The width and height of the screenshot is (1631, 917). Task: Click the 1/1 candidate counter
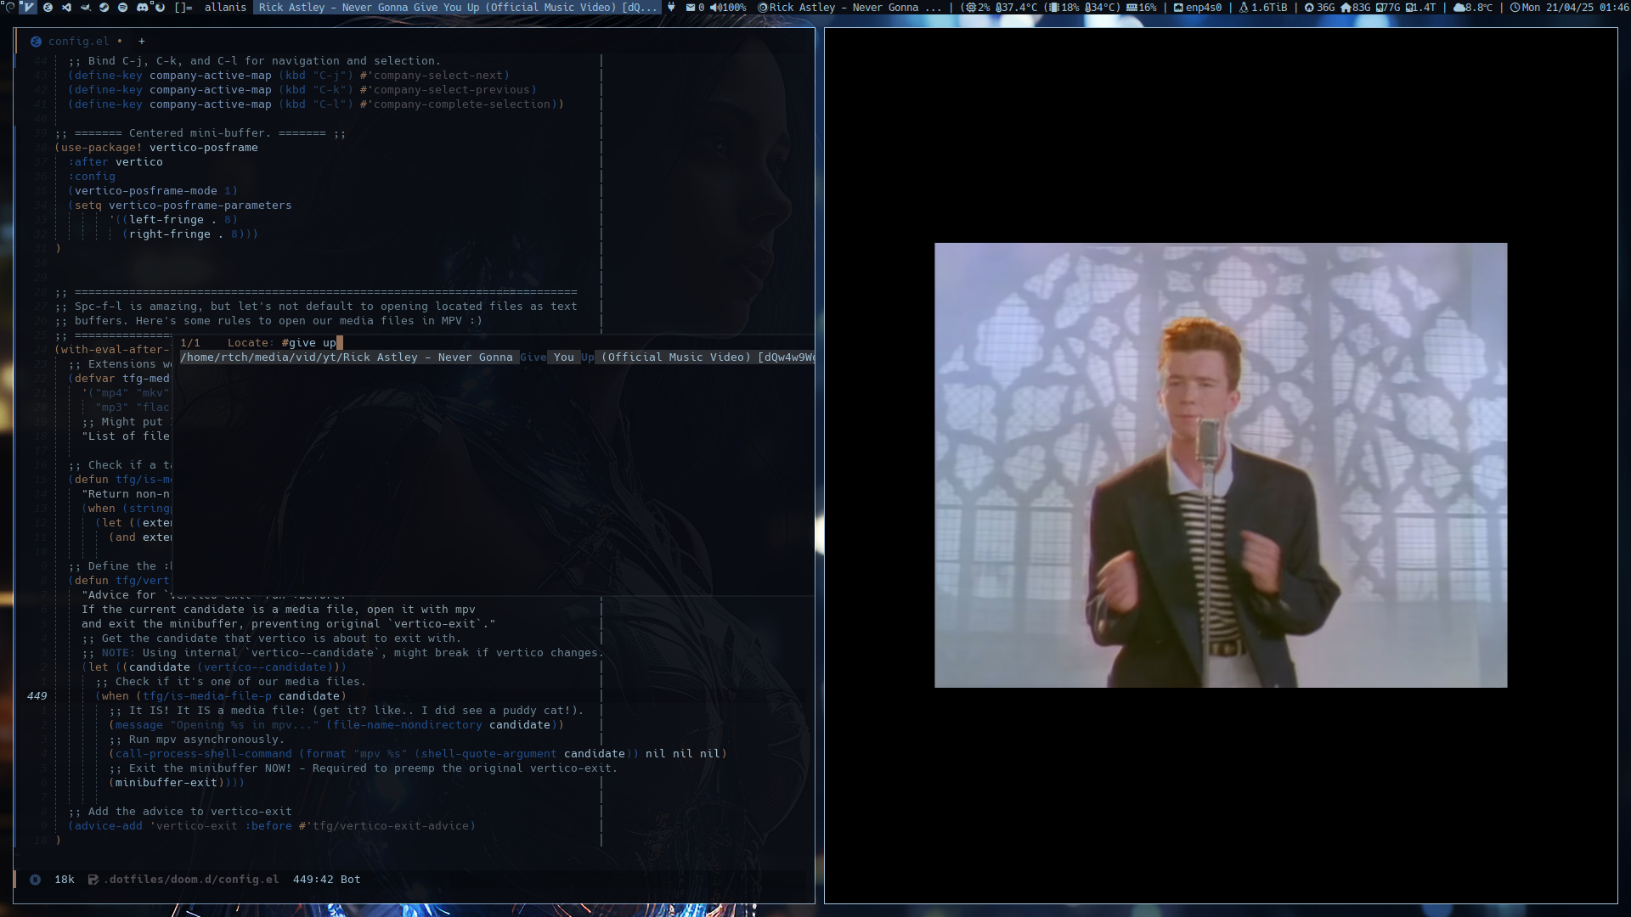[190, 343]
